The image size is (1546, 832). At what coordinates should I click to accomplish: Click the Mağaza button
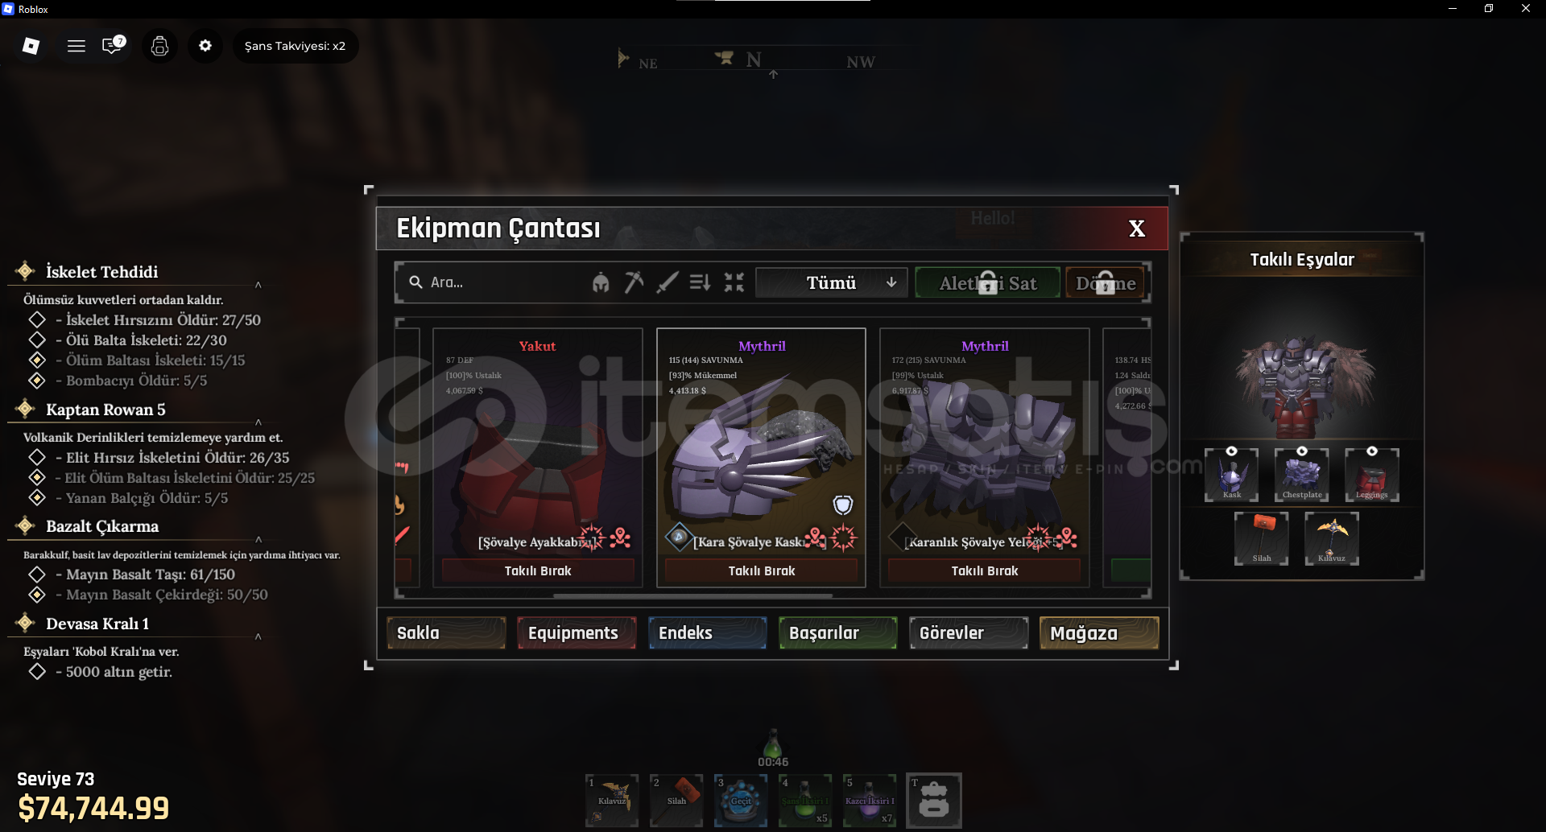point(1099,633)
